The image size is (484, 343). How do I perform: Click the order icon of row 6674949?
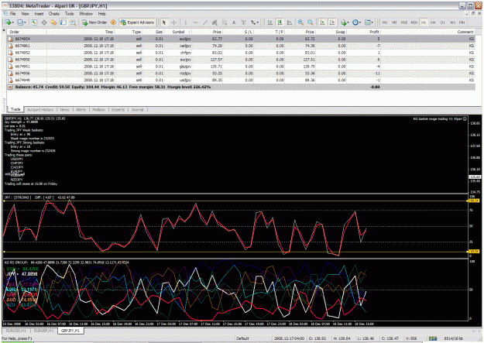pyautogui.click(x=11, y=81)
